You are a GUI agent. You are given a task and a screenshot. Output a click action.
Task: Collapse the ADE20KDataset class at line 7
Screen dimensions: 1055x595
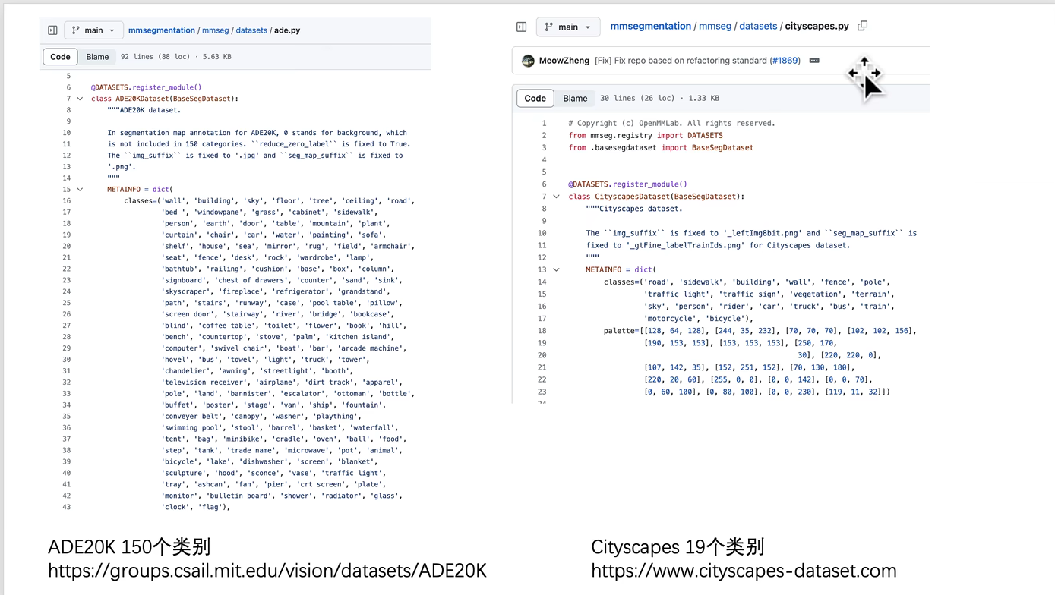(x=80, y=98)
